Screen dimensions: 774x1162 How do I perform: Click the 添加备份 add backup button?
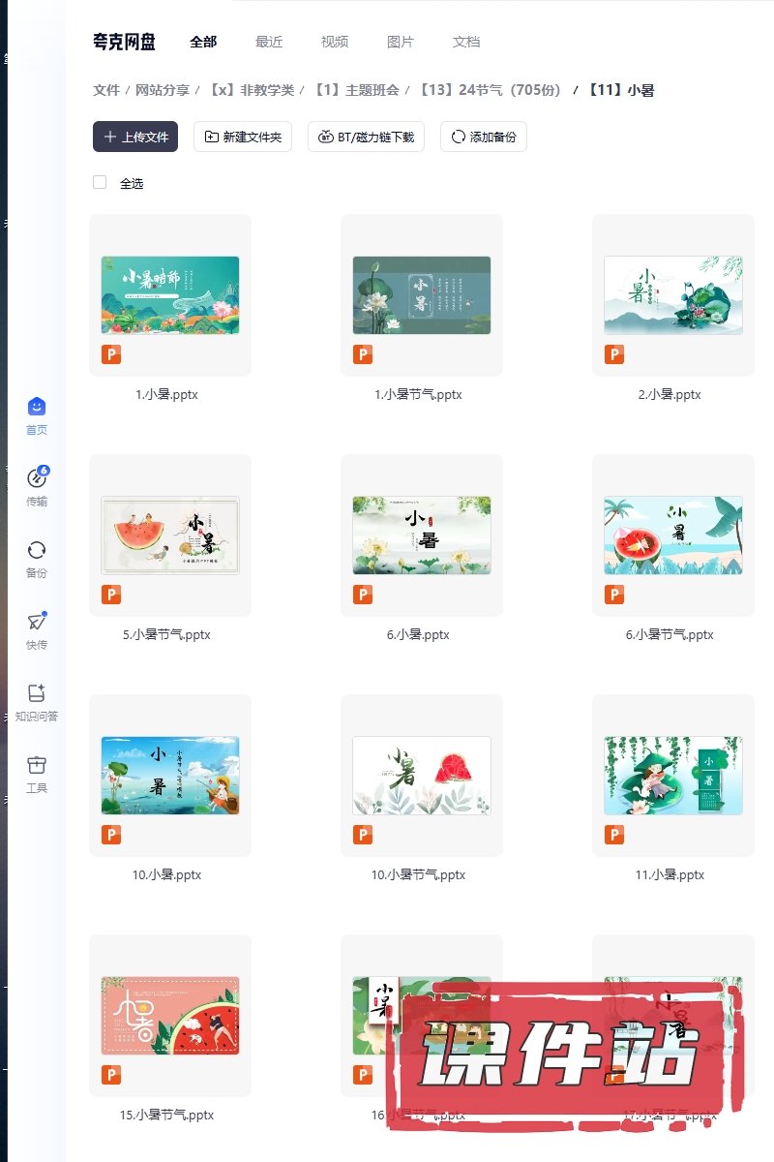point(484,137)
